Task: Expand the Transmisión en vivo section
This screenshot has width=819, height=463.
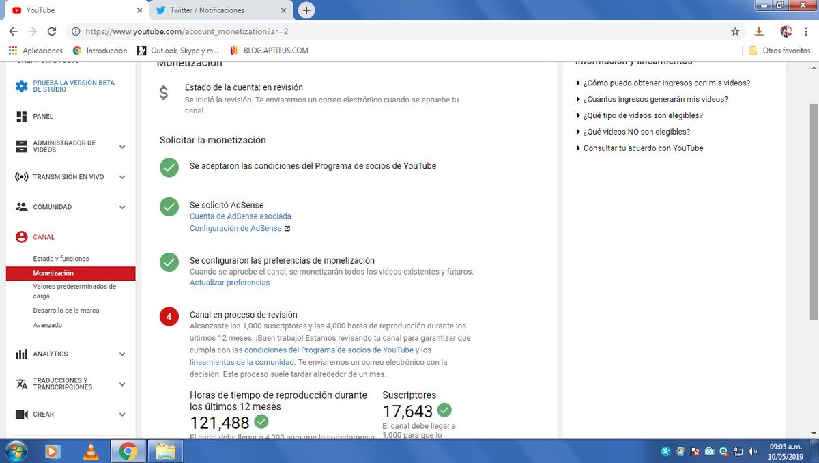Action: click(x=122, y=177)
